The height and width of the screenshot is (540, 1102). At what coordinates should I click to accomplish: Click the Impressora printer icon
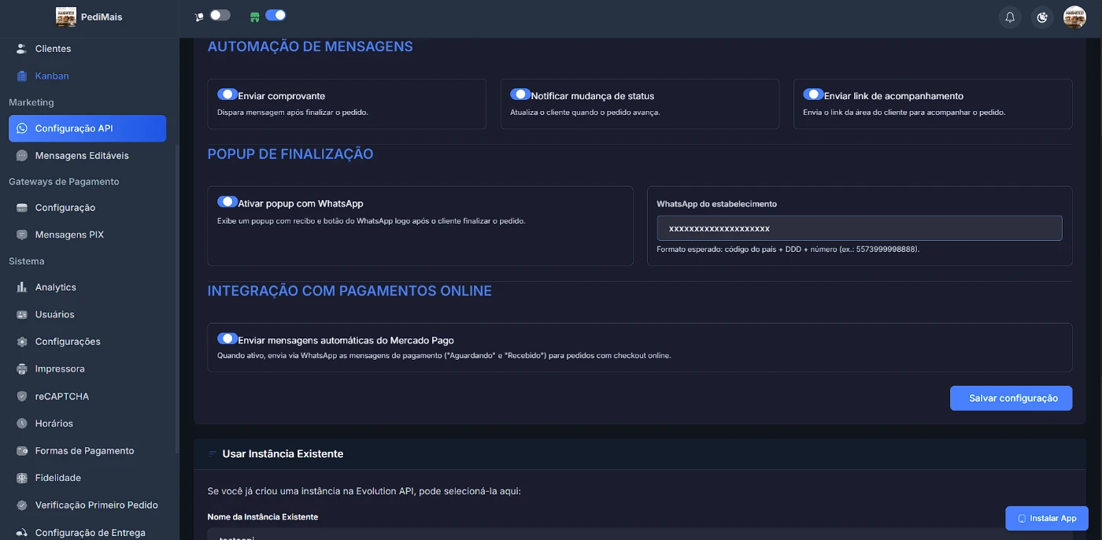tap(22, 369)
